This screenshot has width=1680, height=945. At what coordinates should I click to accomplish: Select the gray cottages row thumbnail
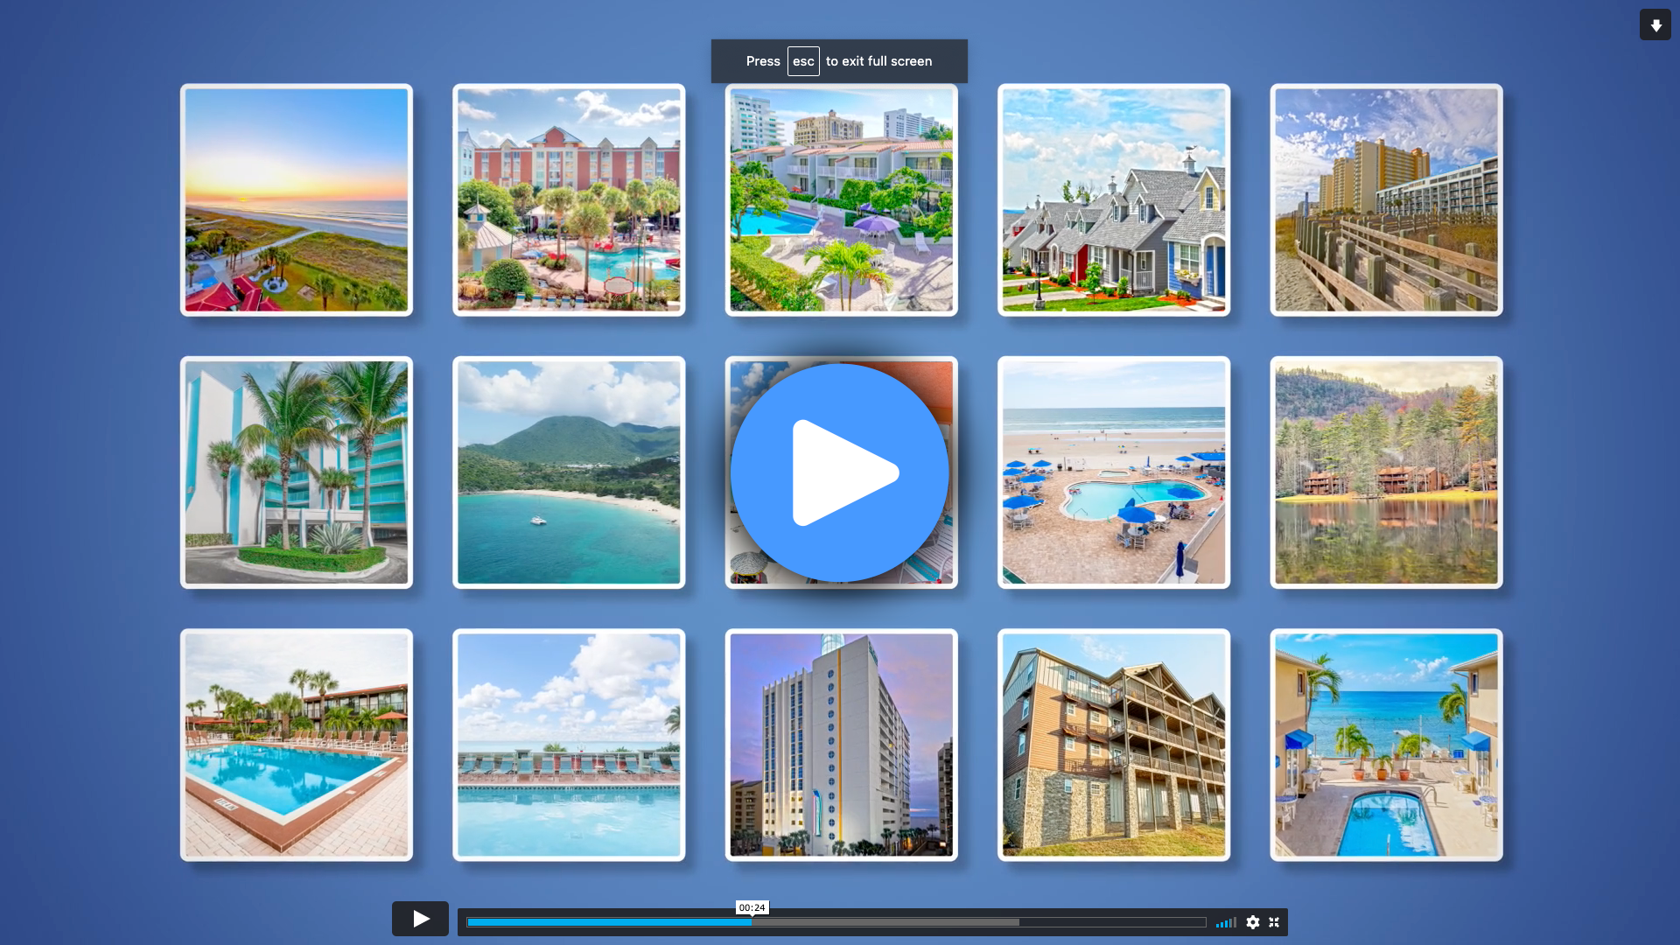[x=1114, y=199]
